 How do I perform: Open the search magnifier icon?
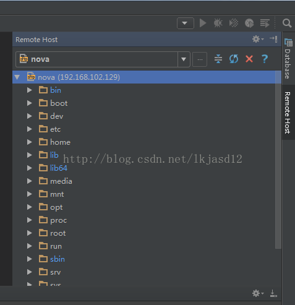[x=287, y=23]
